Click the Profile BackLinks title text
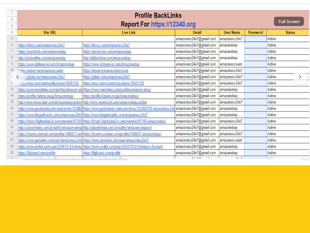Viewport: 310px width, 233px height. coord(158,16)
